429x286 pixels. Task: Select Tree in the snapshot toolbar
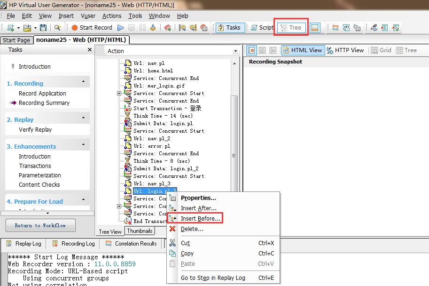406,50
